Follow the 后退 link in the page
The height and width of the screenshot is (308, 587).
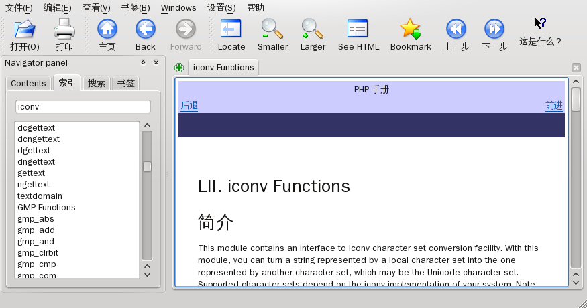189,106
